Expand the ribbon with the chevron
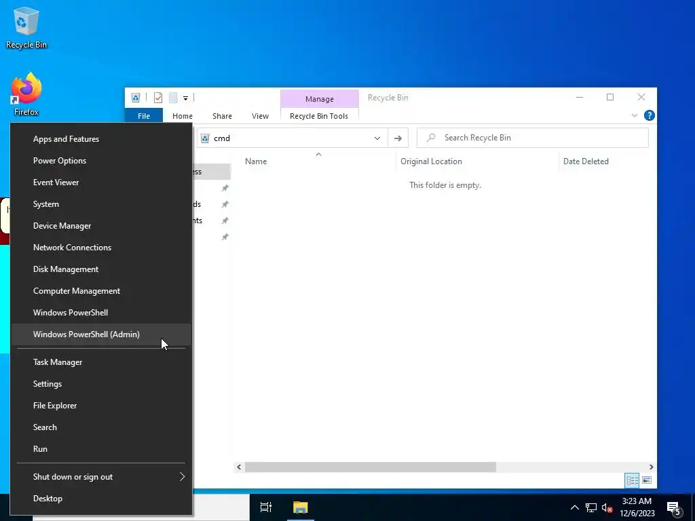Viewport: 695px width, 521px height. click(x=635, y=115)
